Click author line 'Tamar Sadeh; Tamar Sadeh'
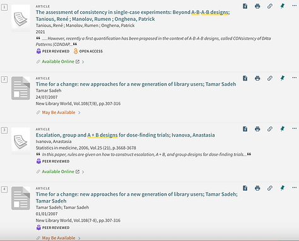Viewport: 299px width, 241px height. coord(62,208)
